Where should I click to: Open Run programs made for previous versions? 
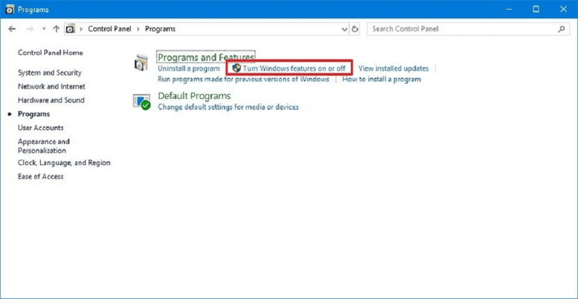[x=243, y=79]
